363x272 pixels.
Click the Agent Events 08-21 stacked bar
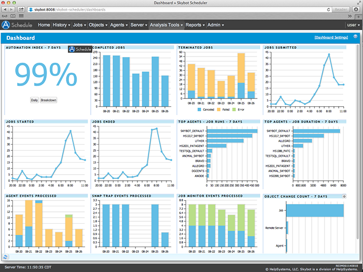[x=29, y=223]
